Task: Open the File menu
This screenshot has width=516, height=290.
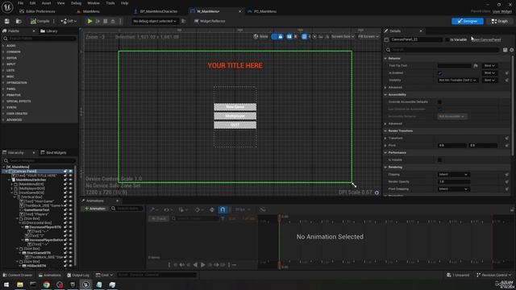Action: click(20, 3)
